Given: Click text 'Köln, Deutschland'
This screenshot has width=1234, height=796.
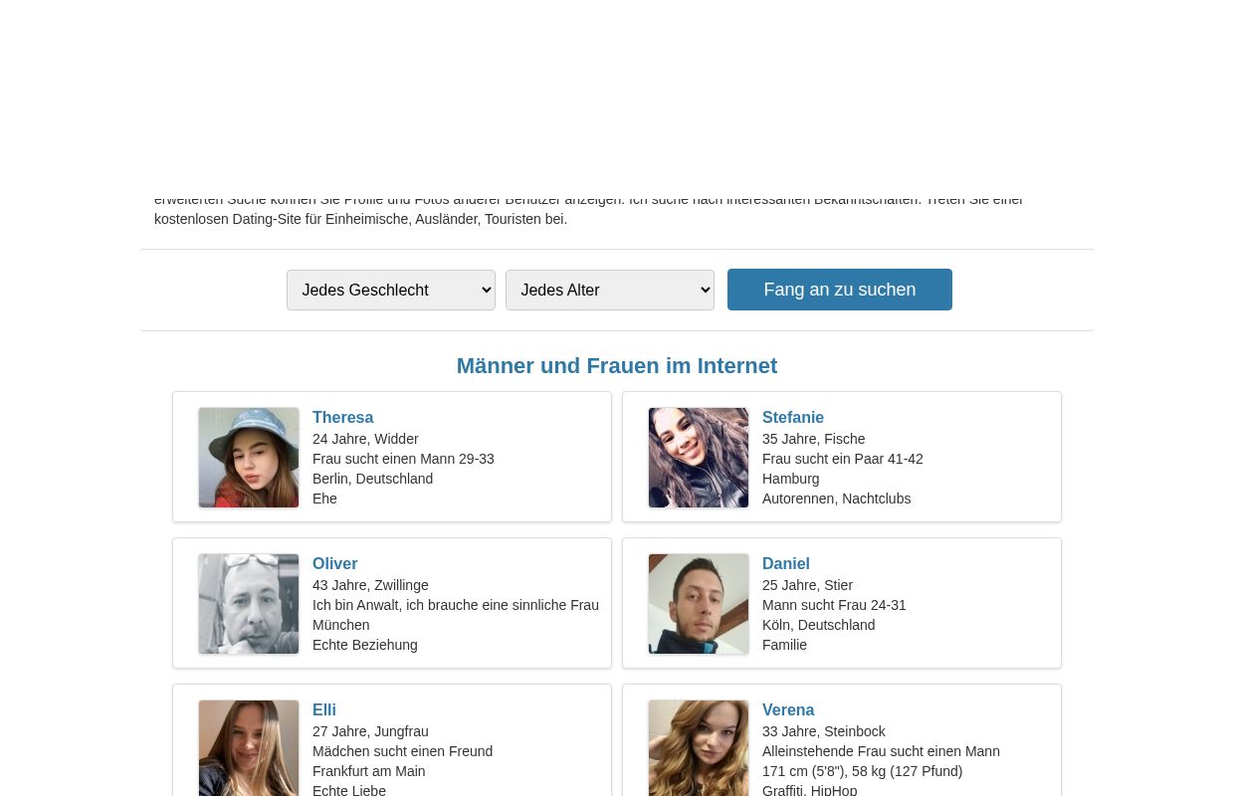Looking at the screenshot, I should point(818,625).
